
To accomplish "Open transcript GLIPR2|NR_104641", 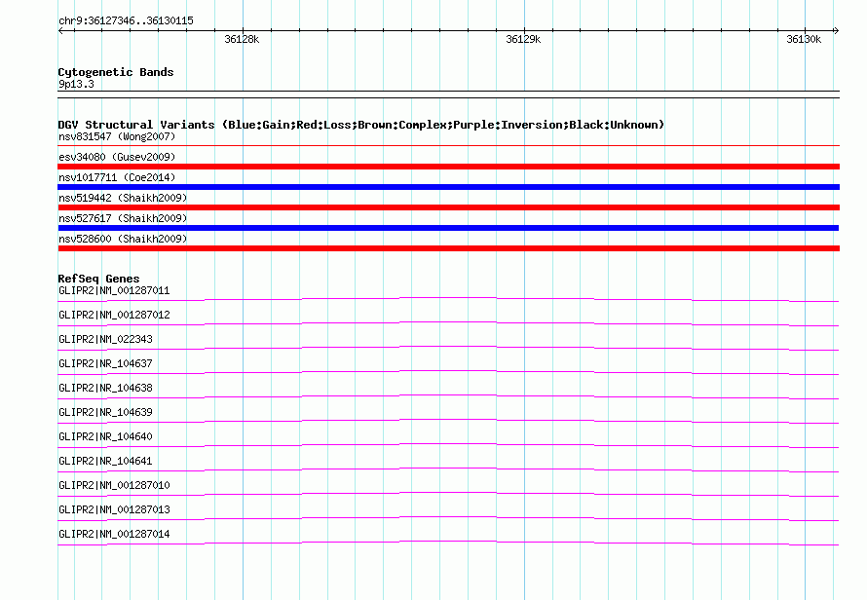I will pos(105,461).
